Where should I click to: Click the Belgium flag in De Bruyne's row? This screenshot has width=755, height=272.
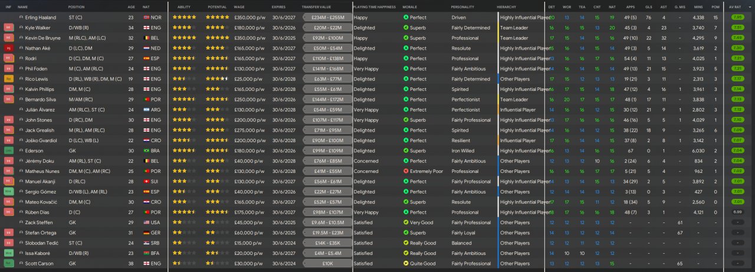point(146,38)
